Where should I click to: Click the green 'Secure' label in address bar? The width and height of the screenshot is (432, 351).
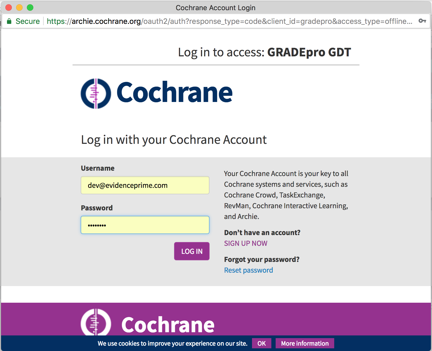pyautogui.click(x=28, y=21)
